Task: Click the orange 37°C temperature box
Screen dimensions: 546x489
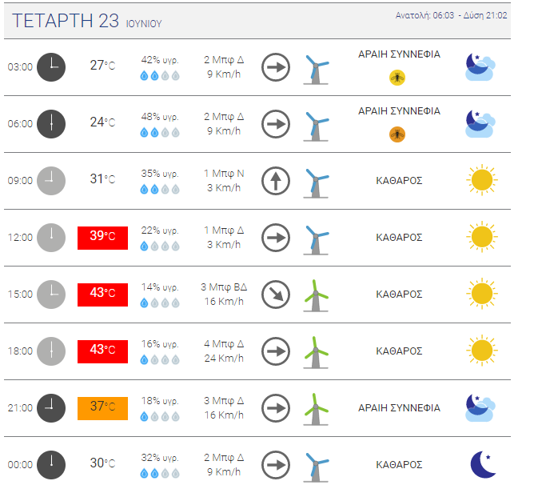Action: pos(102,407)
